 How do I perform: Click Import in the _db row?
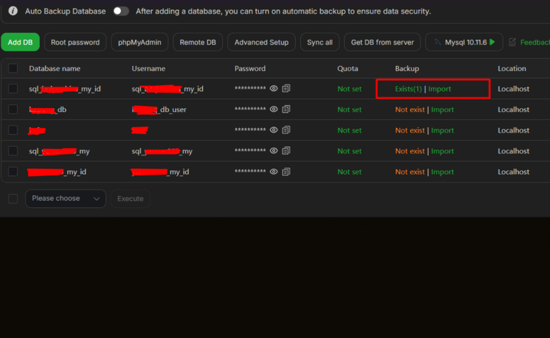click(x=443, y=109)
